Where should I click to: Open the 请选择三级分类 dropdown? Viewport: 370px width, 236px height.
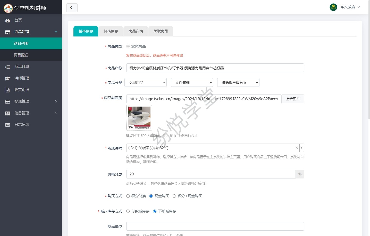click(238, 83)
